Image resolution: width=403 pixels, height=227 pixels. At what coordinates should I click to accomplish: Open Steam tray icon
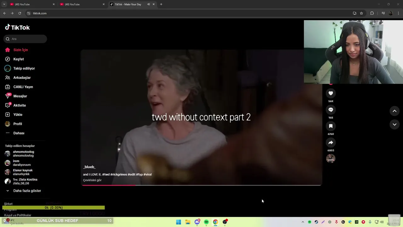[x=316, y=222]
